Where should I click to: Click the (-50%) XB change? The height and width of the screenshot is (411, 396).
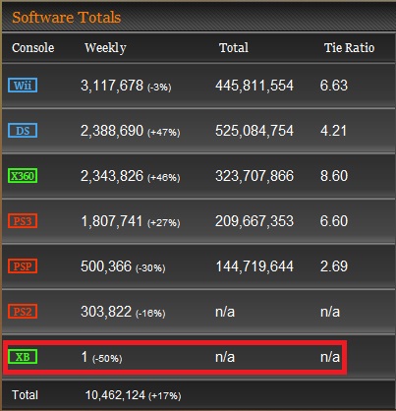tap(107, 359)
